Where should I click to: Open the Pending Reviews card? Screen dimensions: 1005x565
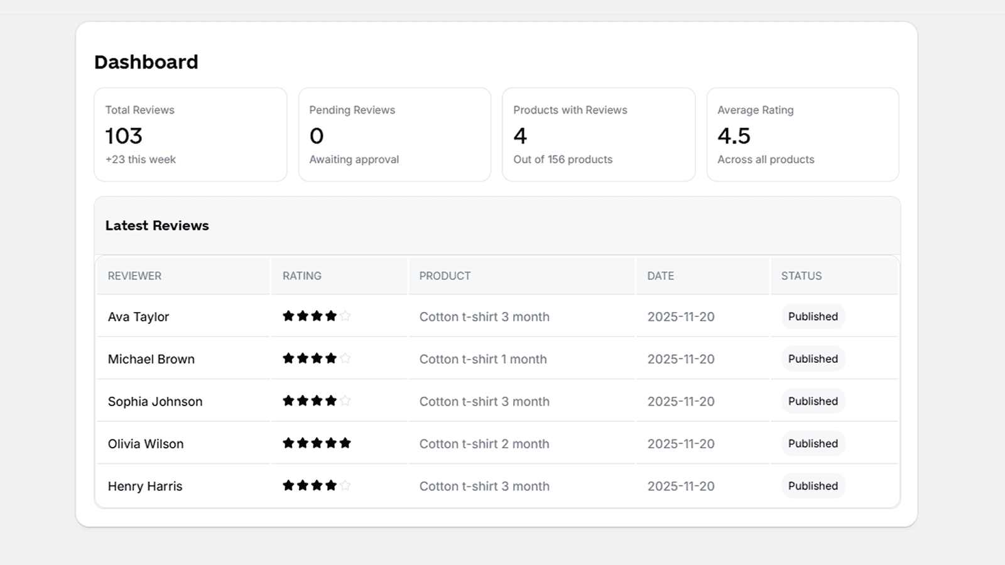[394, 134]
